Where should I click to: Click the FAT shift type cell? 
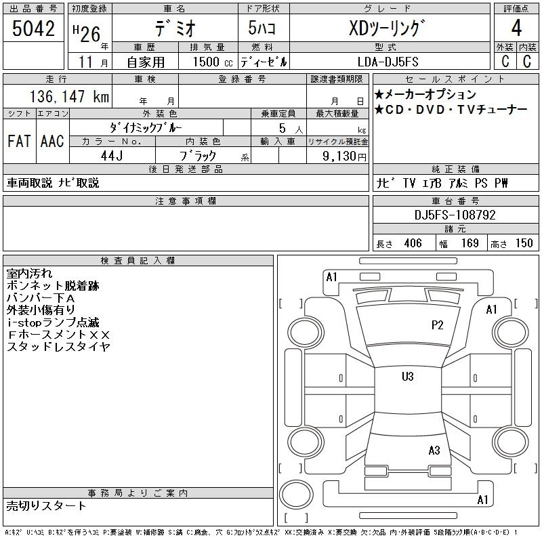point(19,142)
